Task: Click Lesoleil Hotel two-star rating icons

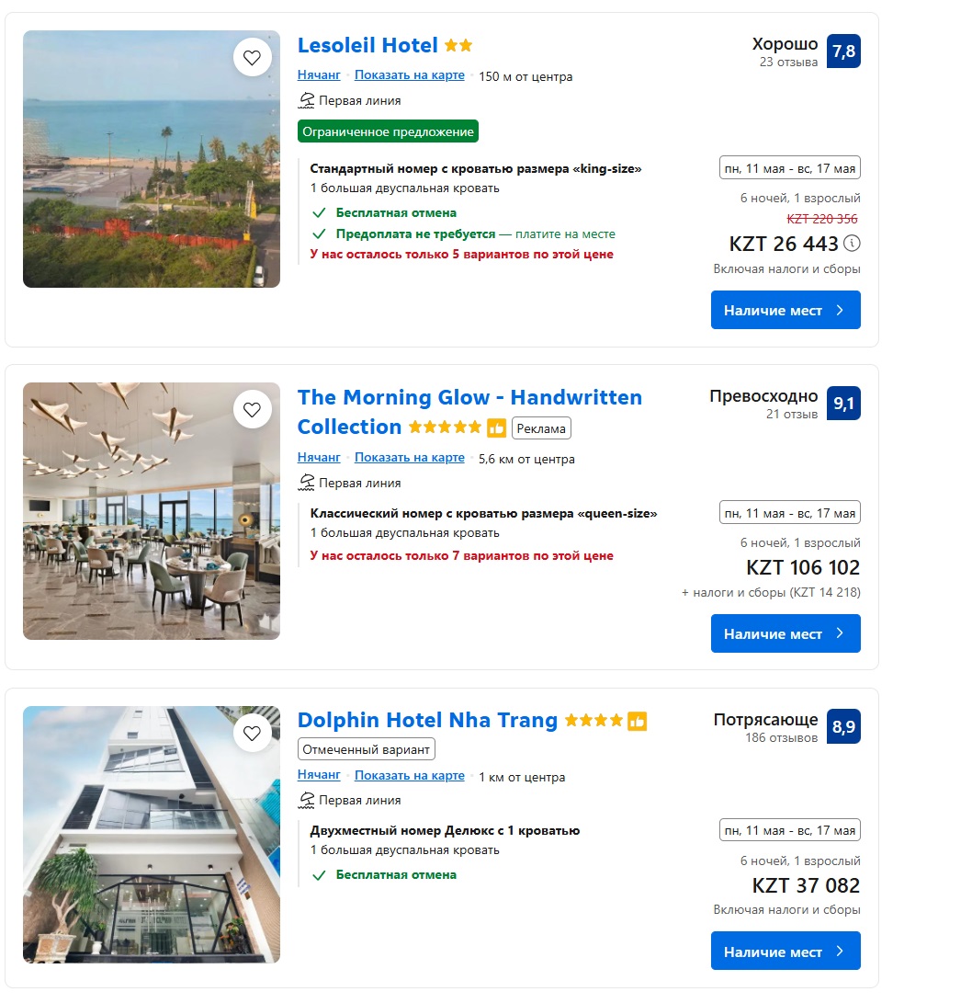Action: click(458, 45)
